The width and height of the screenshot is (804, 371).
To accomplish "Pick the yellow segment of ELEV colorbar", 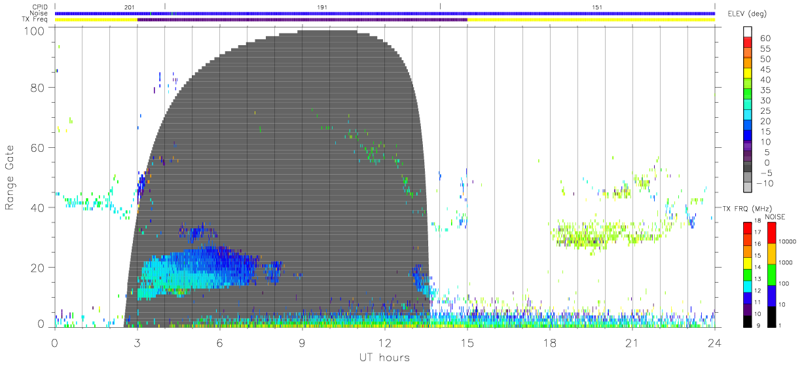I will point(748,73).
